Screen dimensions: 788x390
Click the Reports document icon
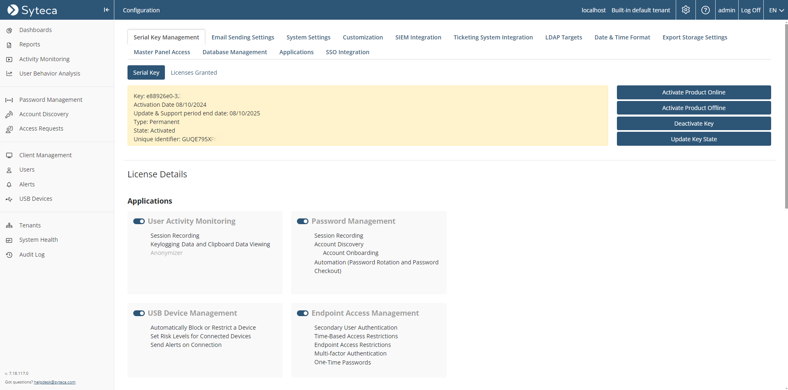(x=9, y=45)
